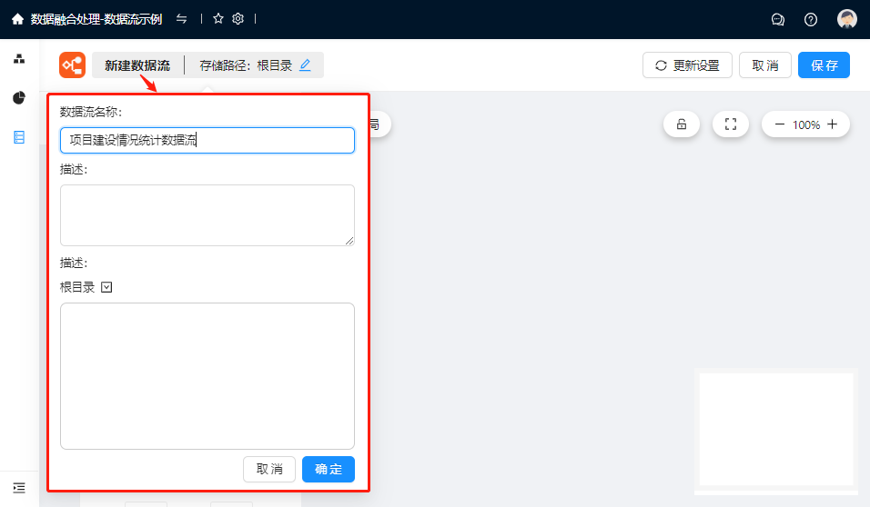Open the help question mark icon
Viewport: 870px width, 507px height.
pyautogui.click(x=811, y=20)
